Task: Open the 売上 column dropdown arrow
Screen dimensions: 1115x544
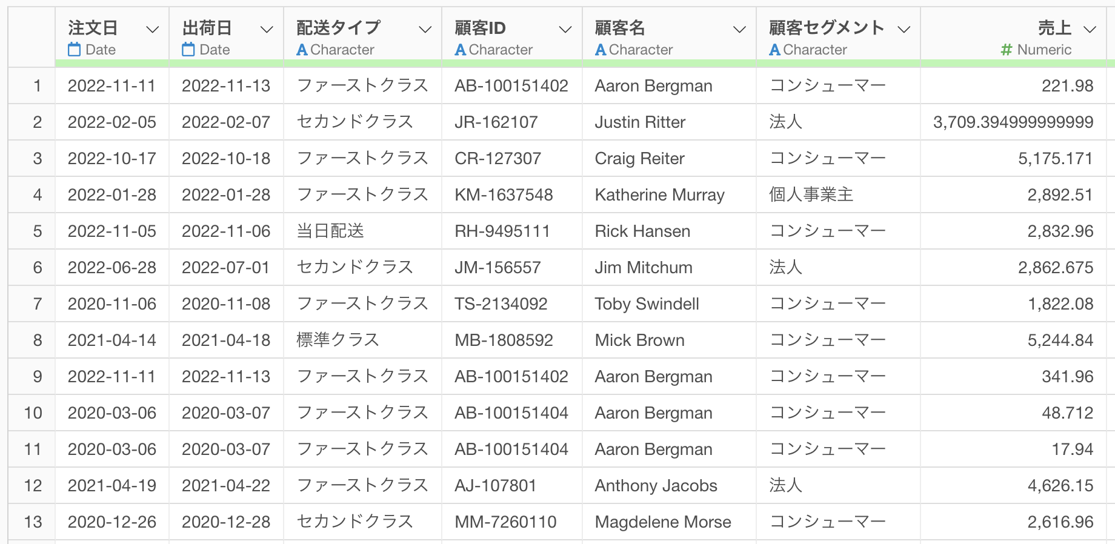Action: point(1090,29)
